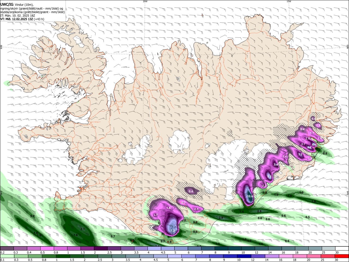Click the "rigning/skúrir" rain legend description line
The width and height of the screenshot is (349, 262).
coord(31,8)
